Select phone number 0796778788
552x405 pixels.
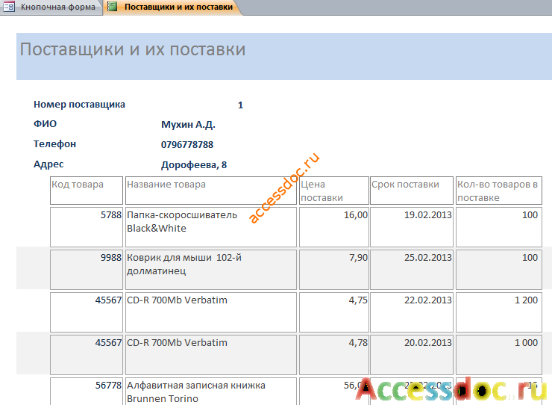(187, 145)
